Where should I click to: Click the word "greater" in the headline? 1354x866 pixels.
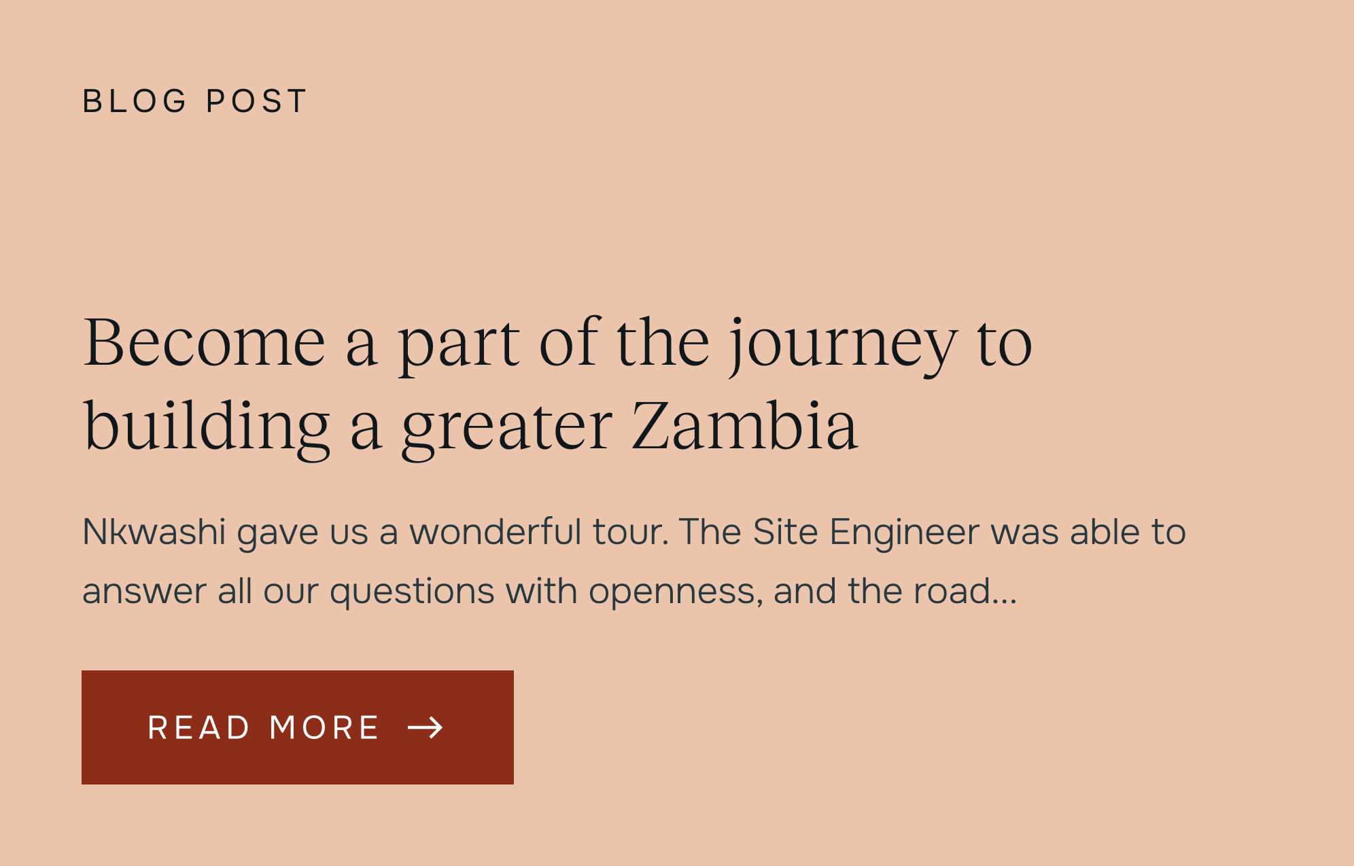click(x=507, y=426)
